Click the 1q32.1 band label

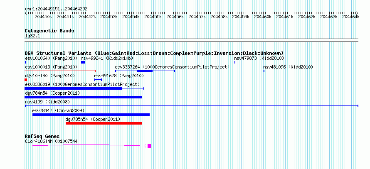click(32, 36)
